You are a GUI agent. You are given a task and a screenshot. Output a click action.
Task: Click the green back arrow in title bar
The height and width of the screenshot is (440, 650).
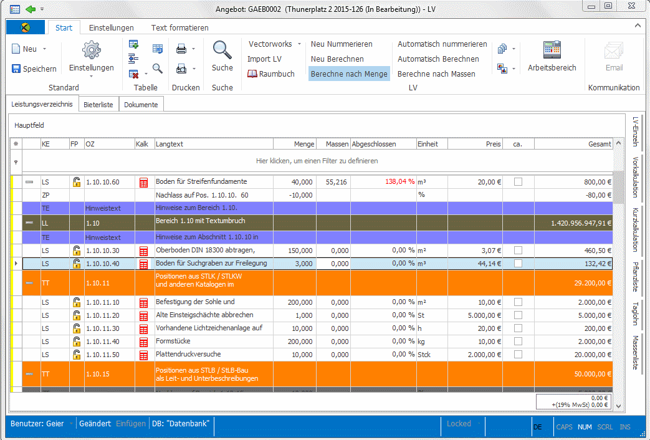click(x=31, y=9)
